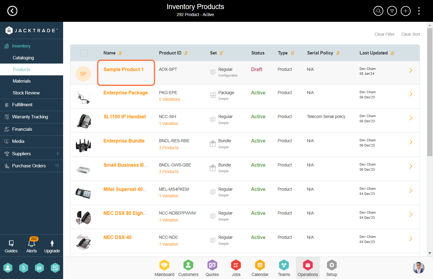Open 3 Products under BNDL-RES-RBE
The width and height of the screenshot is (433, 279).
[169, 148]
